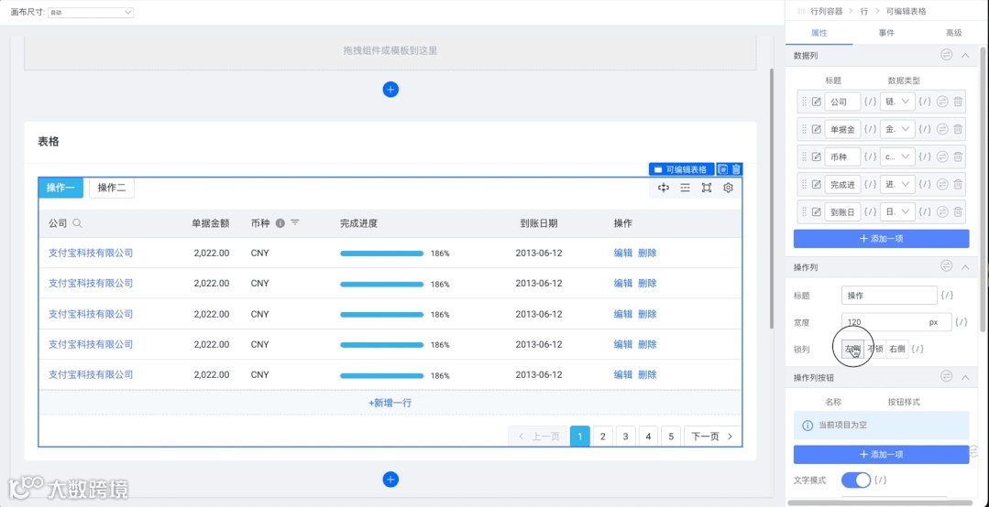Collapse the 操作列 section
The image size is (989, 507).
pos(965,267)
